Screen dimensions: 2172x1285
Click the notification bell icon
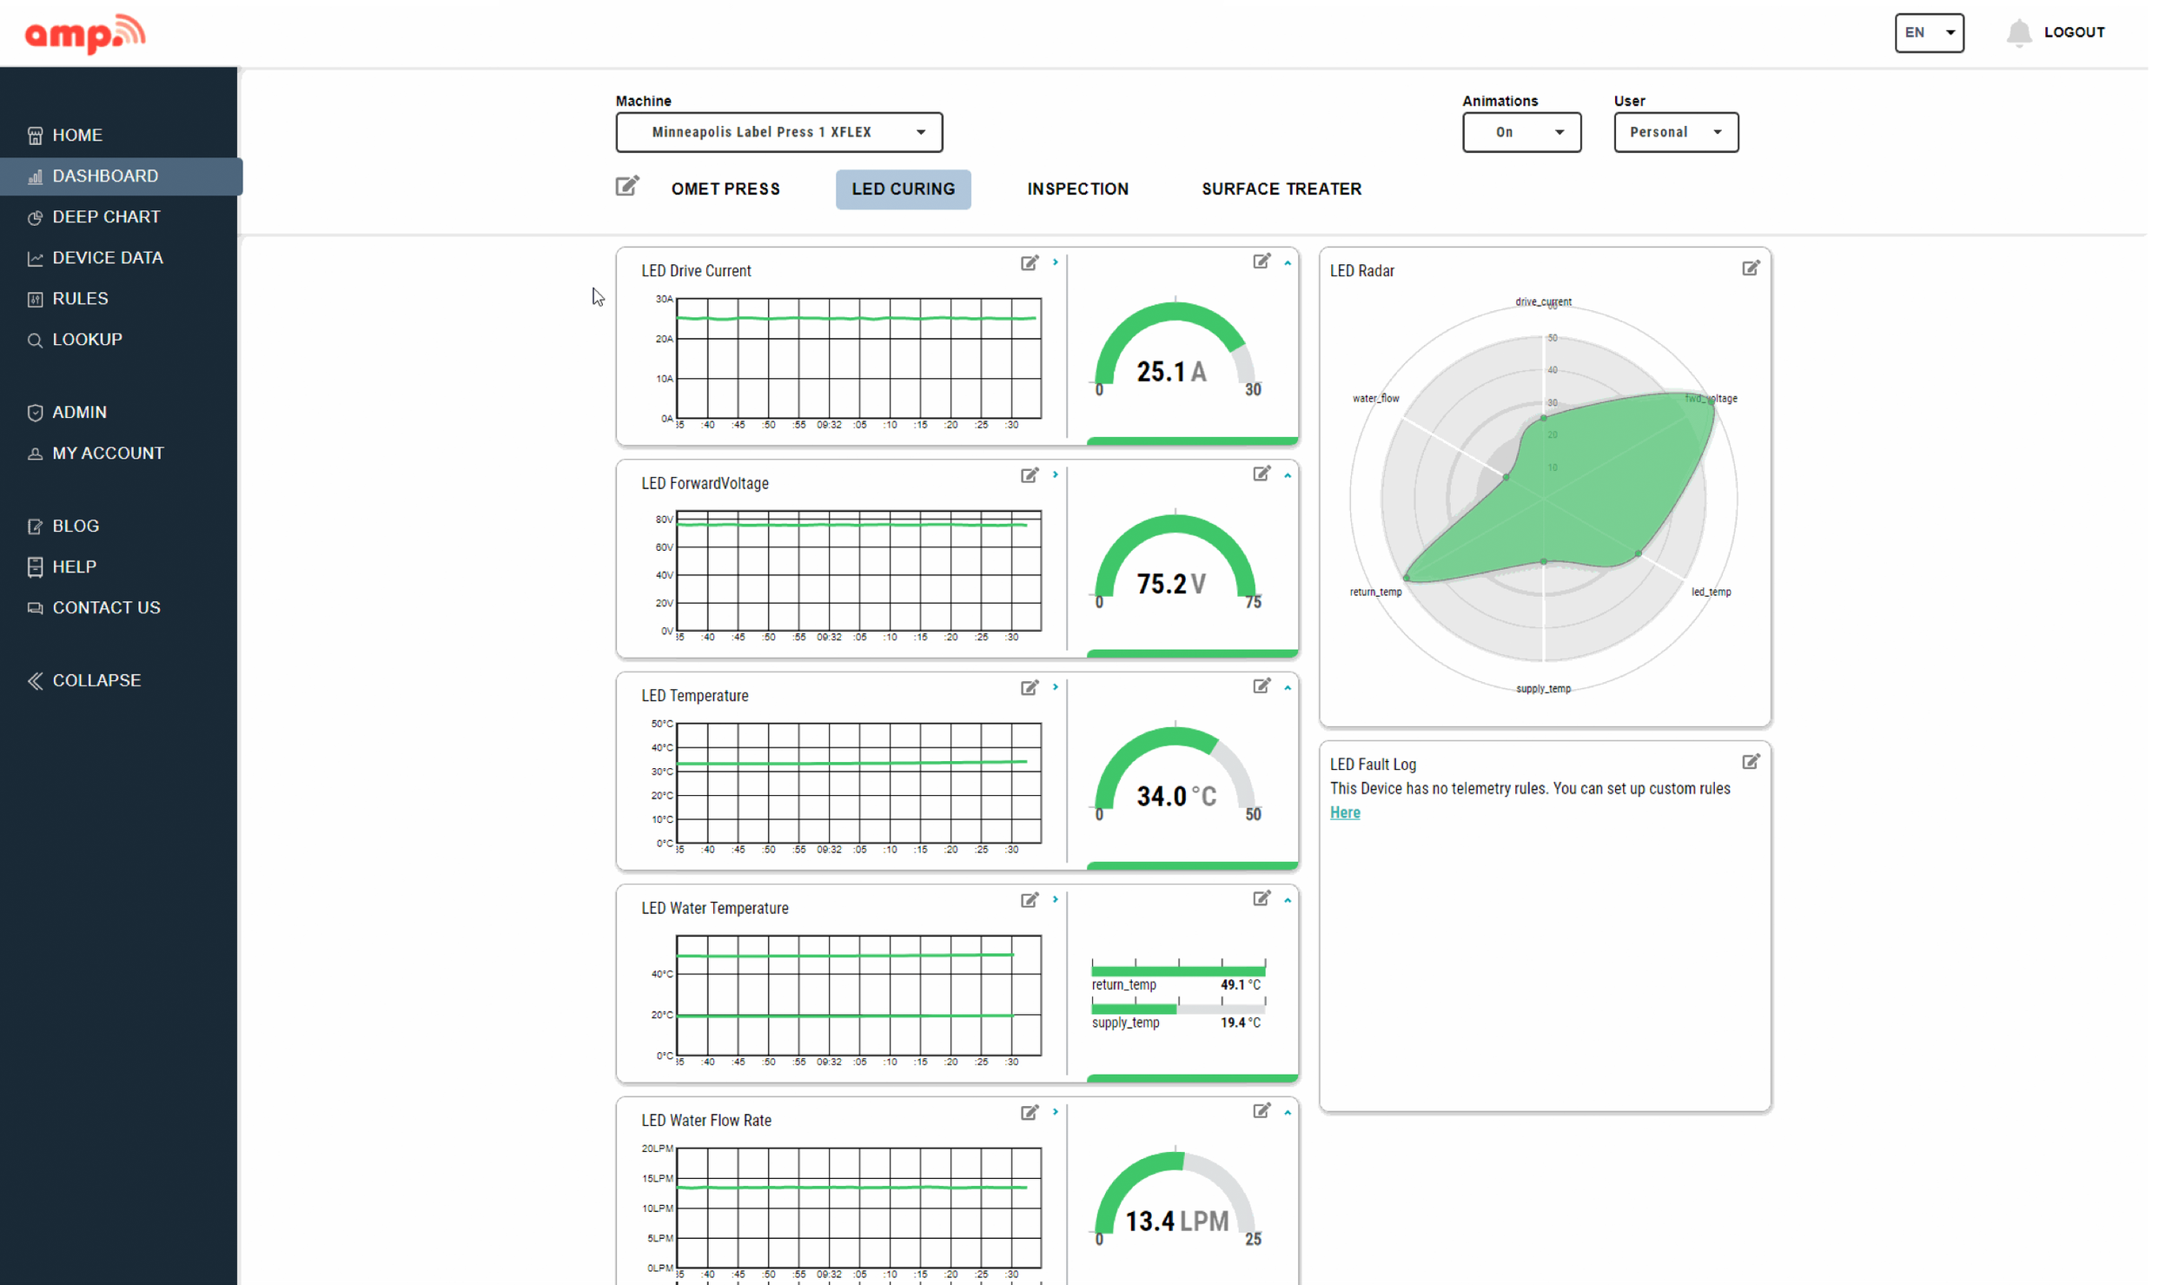click(x=2018, y=33)
